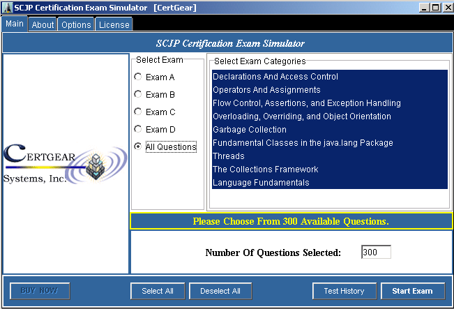The width and height of the screenshot is (454, 309).
Task: Click the Deselect All button
Action: coord(220,291)
